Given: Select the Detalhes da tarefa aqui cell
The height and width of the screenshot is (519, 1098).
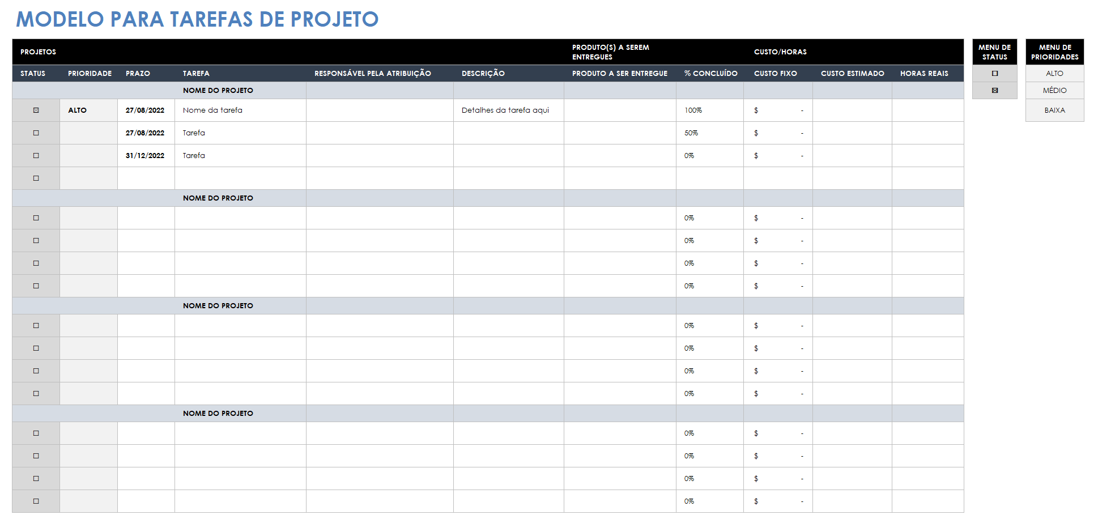Looking at the screenshot, I should [x=509, y=110].
